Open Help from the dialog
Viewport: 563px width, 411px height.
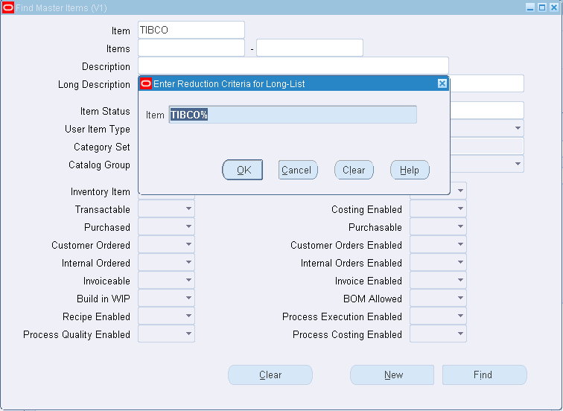click(410, 170)
